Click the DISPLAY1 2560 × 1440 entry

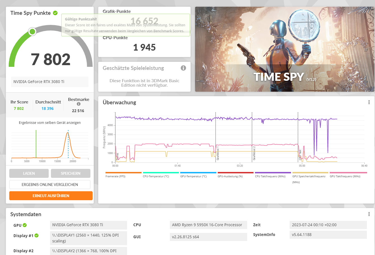tap(88, 238)
